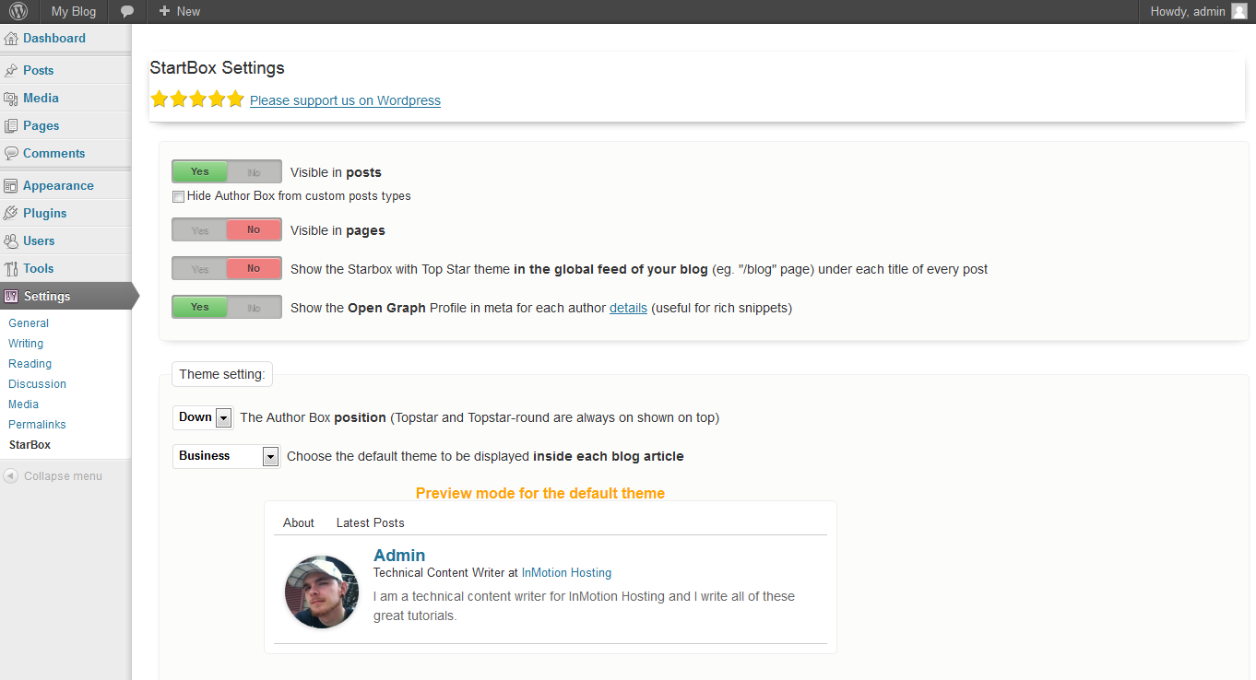Click the Posts pushpin icon

coord(11,71)
